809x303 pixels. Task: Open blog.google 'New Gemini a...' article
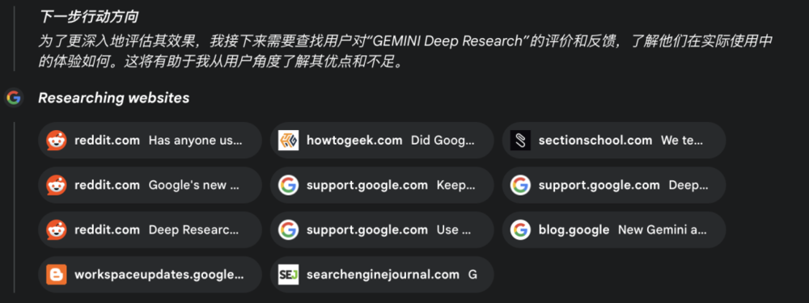coord(614,229)
